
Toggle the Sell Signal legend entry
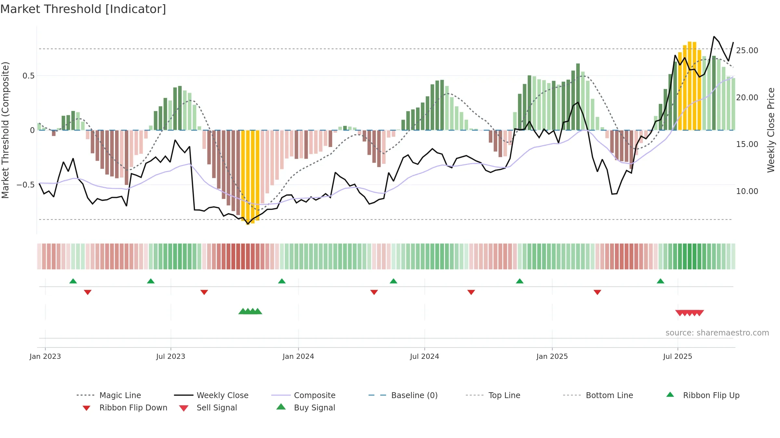208,408
